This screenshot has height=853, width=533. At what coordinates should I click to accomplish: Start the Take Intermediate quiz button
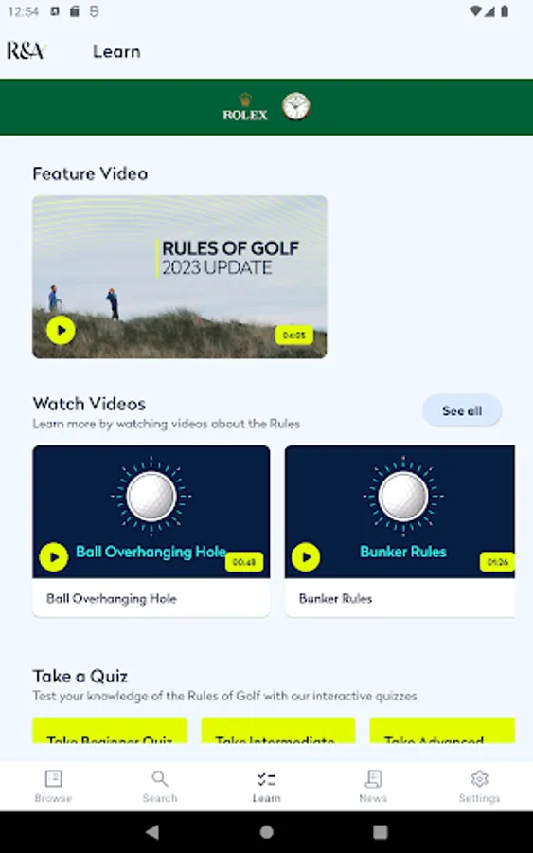pyautogui.click(x=278, y=731)
